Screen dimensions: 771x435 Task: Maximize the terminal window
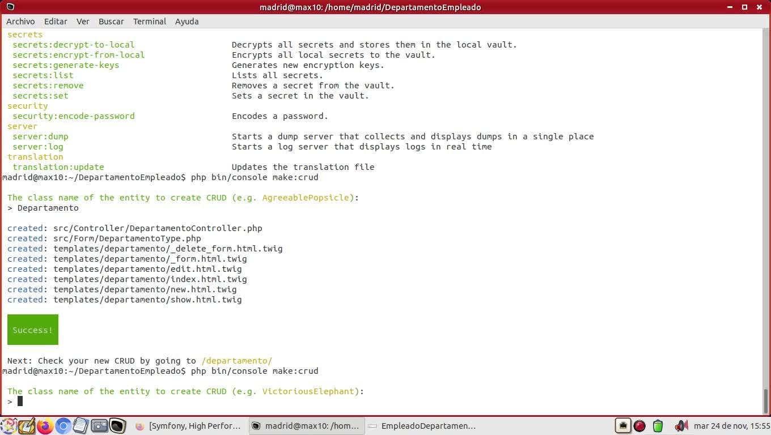(x=745, y=7)
